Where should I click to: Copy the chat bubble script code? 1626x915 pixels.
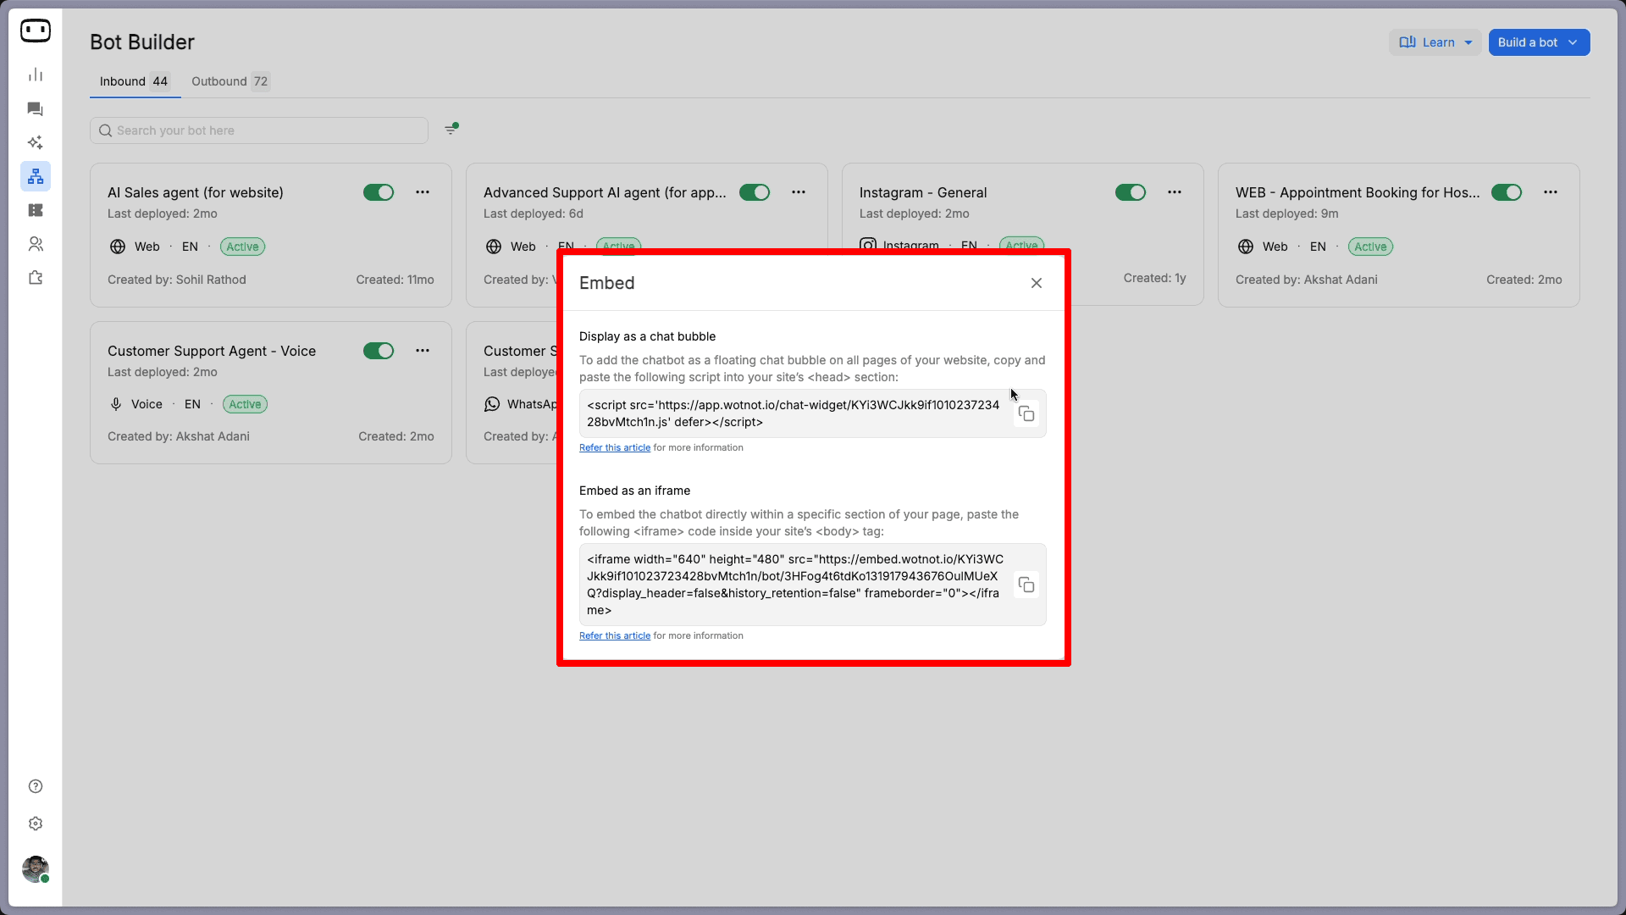point(1026,414)
